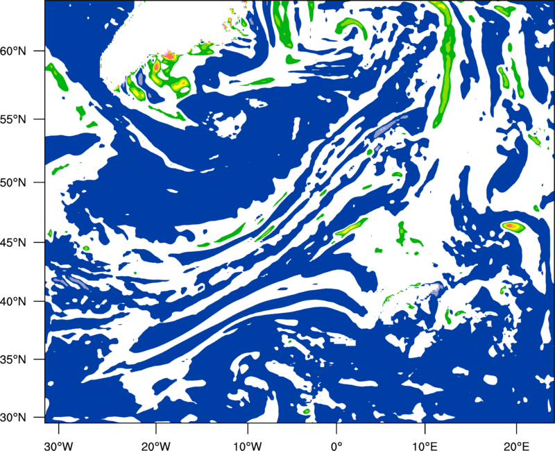Click the 30°W longitude label

(58, 446)
